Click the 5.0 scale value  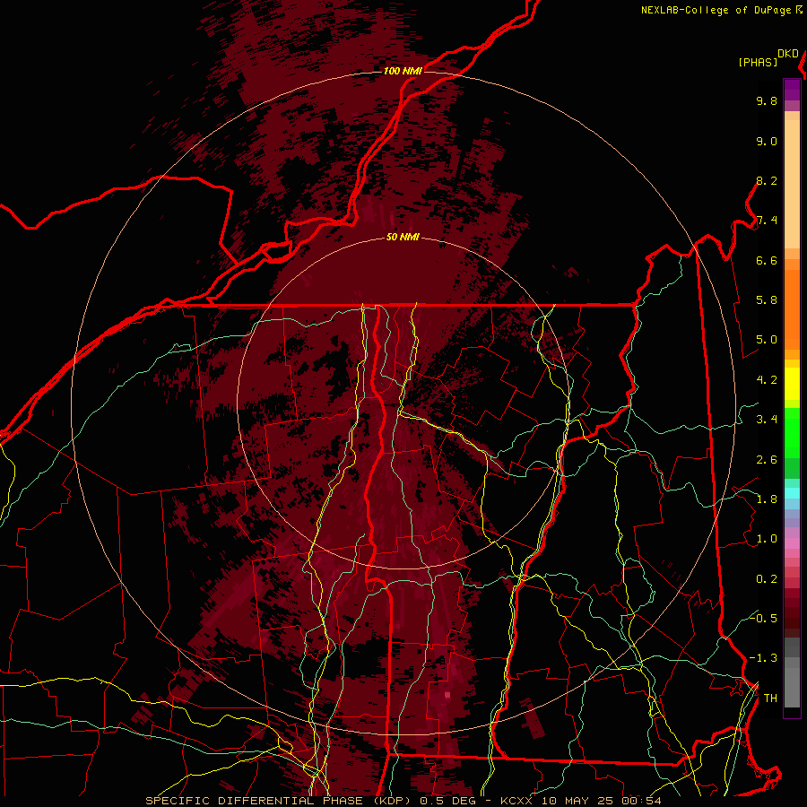tap(767, 340)
